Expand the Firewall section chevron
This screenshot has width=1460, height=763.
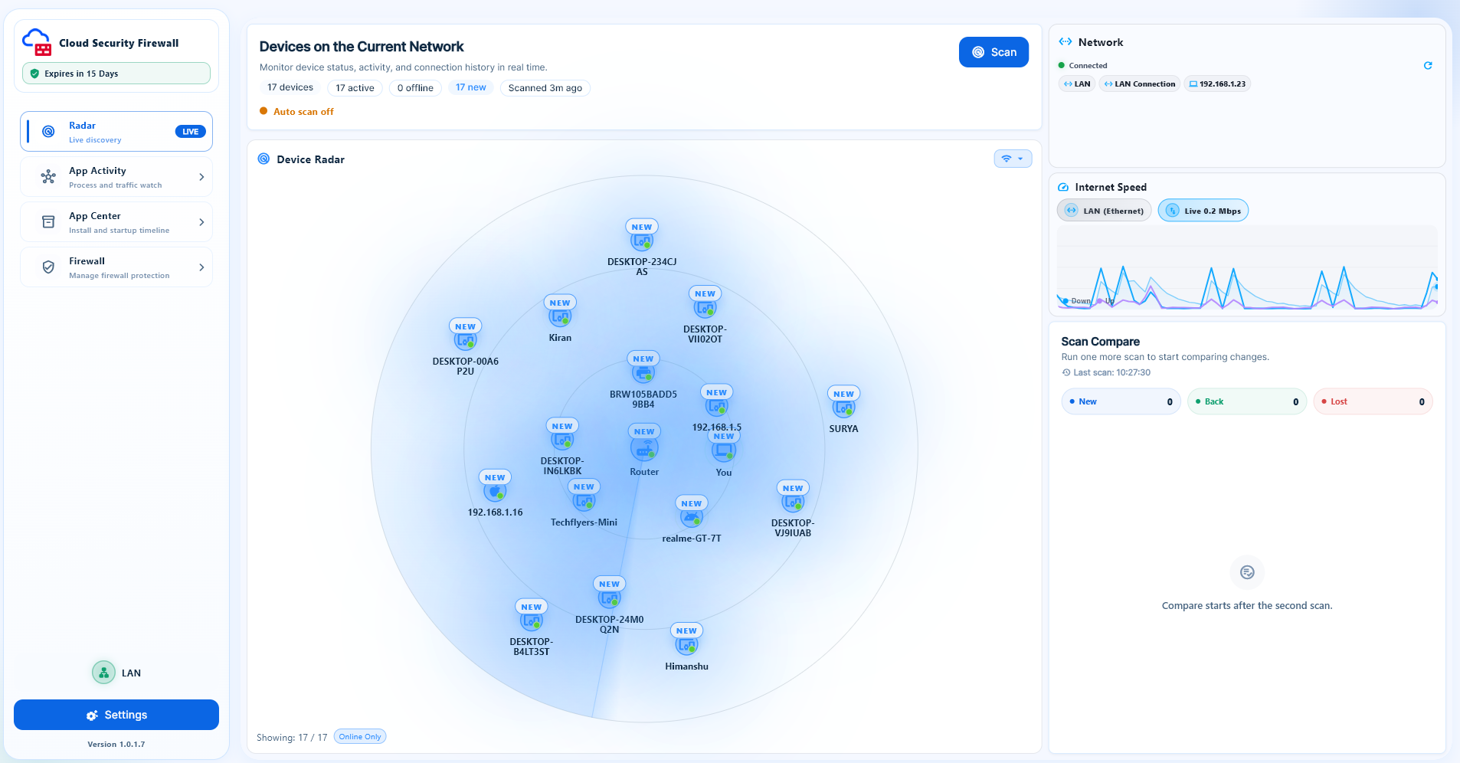(201, 267)
